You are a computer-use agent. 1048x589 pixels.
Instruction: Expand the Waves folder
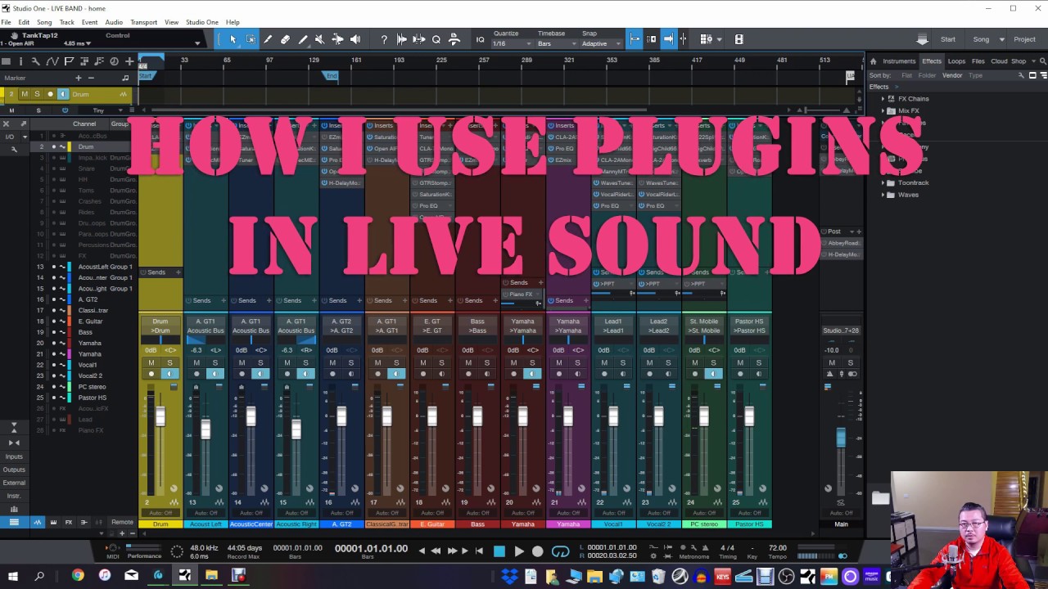[883, 195]
